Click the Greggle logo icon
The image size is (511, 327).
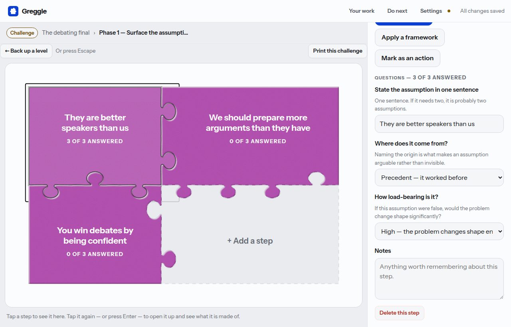13,11
